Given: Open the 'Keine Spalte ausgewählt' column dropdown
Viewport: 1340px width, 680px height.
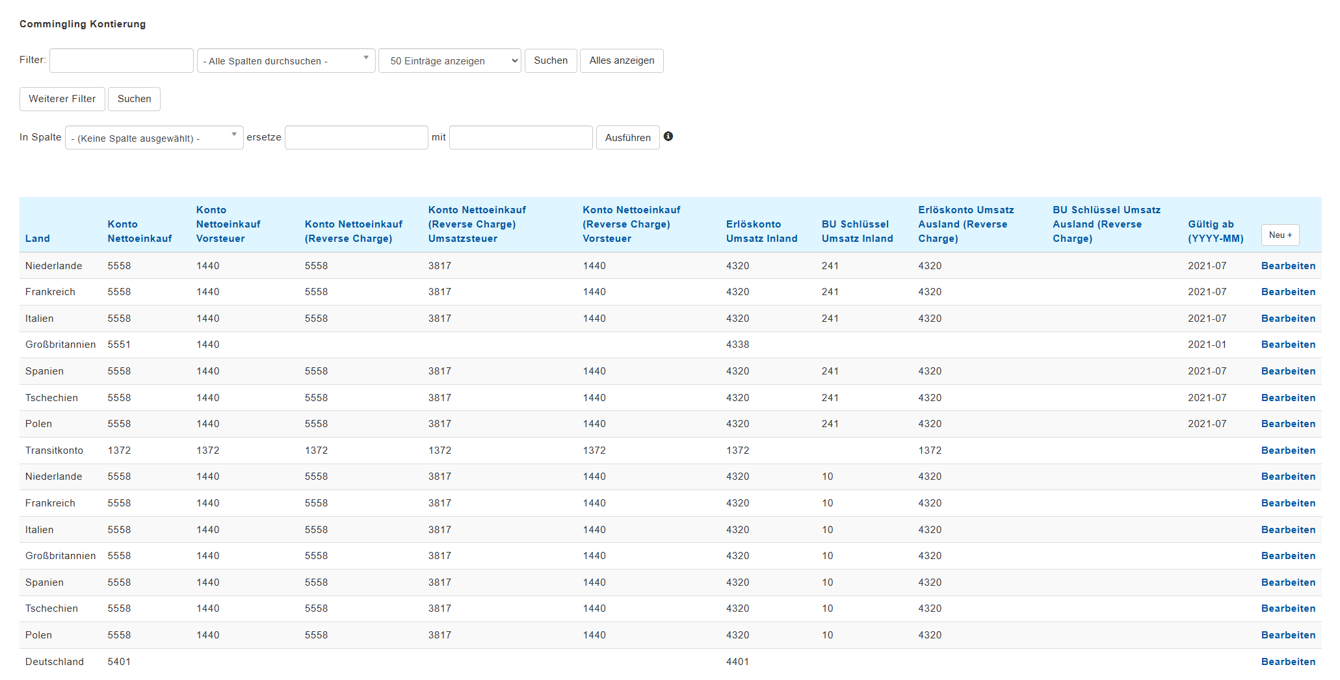Looking at the screenshot, I should point(154,138).
